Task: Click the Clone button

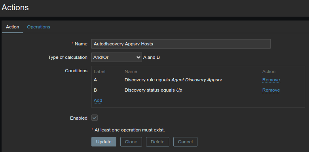Action: [x=131, y=142]
